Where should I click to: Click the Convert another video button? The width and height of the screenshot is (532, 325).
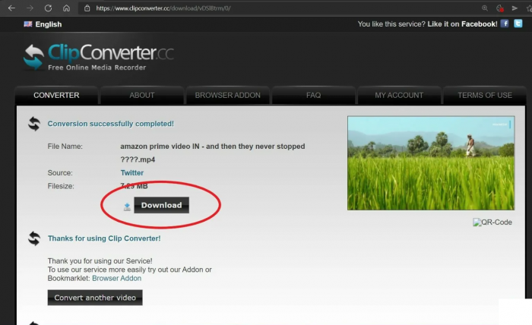[95, 298]
